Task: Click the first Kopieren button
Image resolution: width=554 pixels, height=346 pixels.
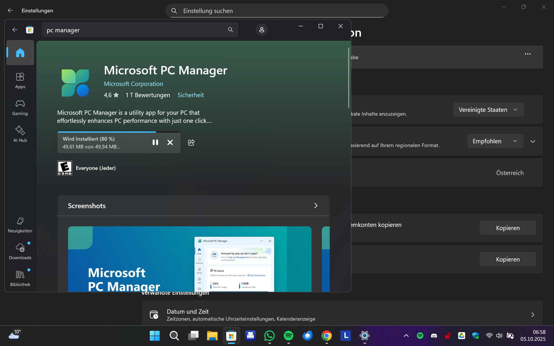Action: [508, 228]
